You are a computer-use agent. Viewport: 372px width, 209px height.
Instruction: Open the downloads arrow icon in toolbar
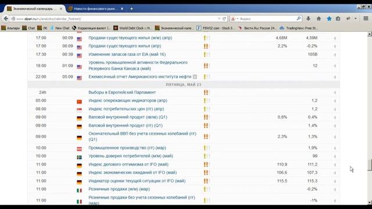(x=308, y=19)
